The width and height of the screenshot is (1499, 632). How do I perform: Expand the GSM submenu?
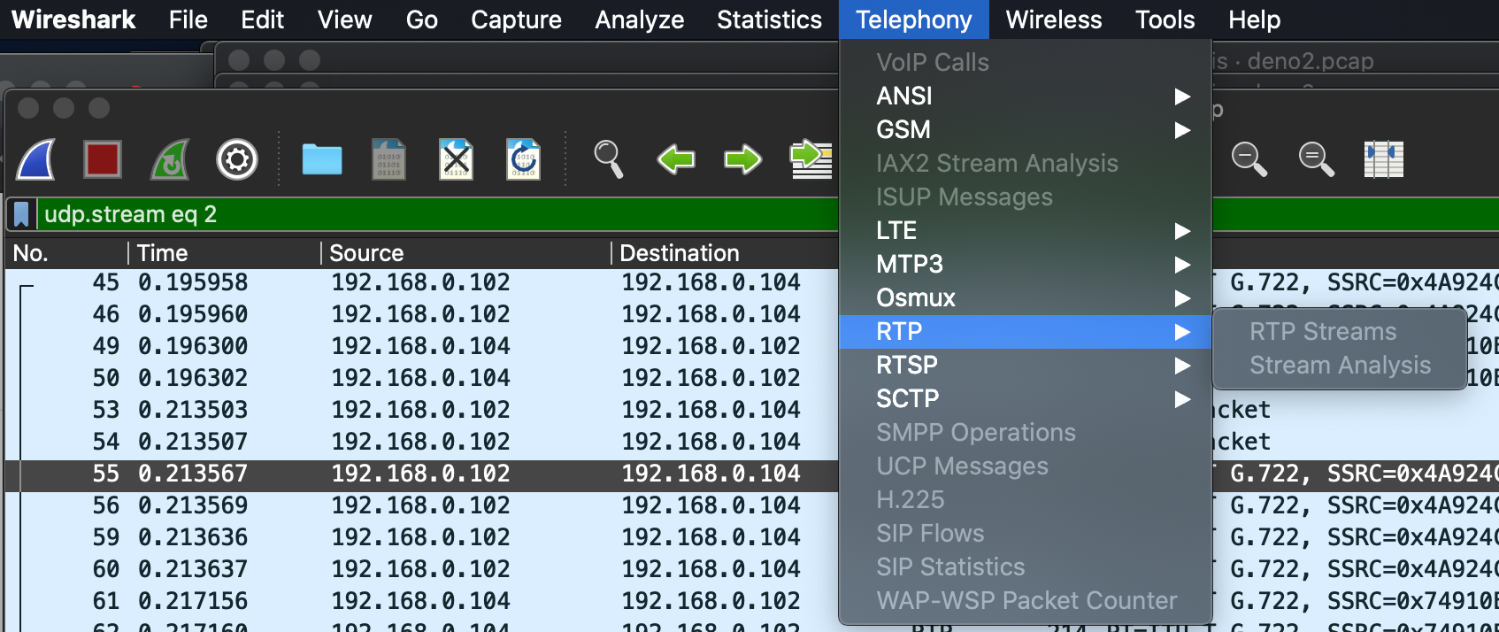coord(1026,129)
